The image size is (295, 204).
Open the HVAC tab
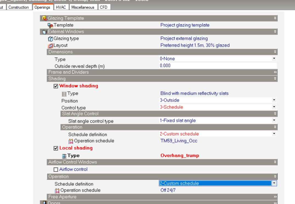61,7
